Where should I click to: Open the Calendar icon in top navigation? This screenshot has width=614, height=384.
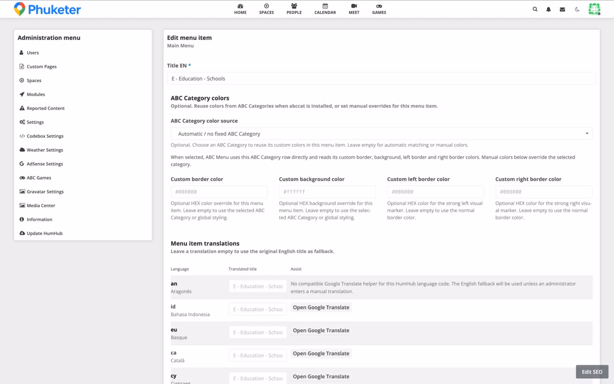(325, 6)
